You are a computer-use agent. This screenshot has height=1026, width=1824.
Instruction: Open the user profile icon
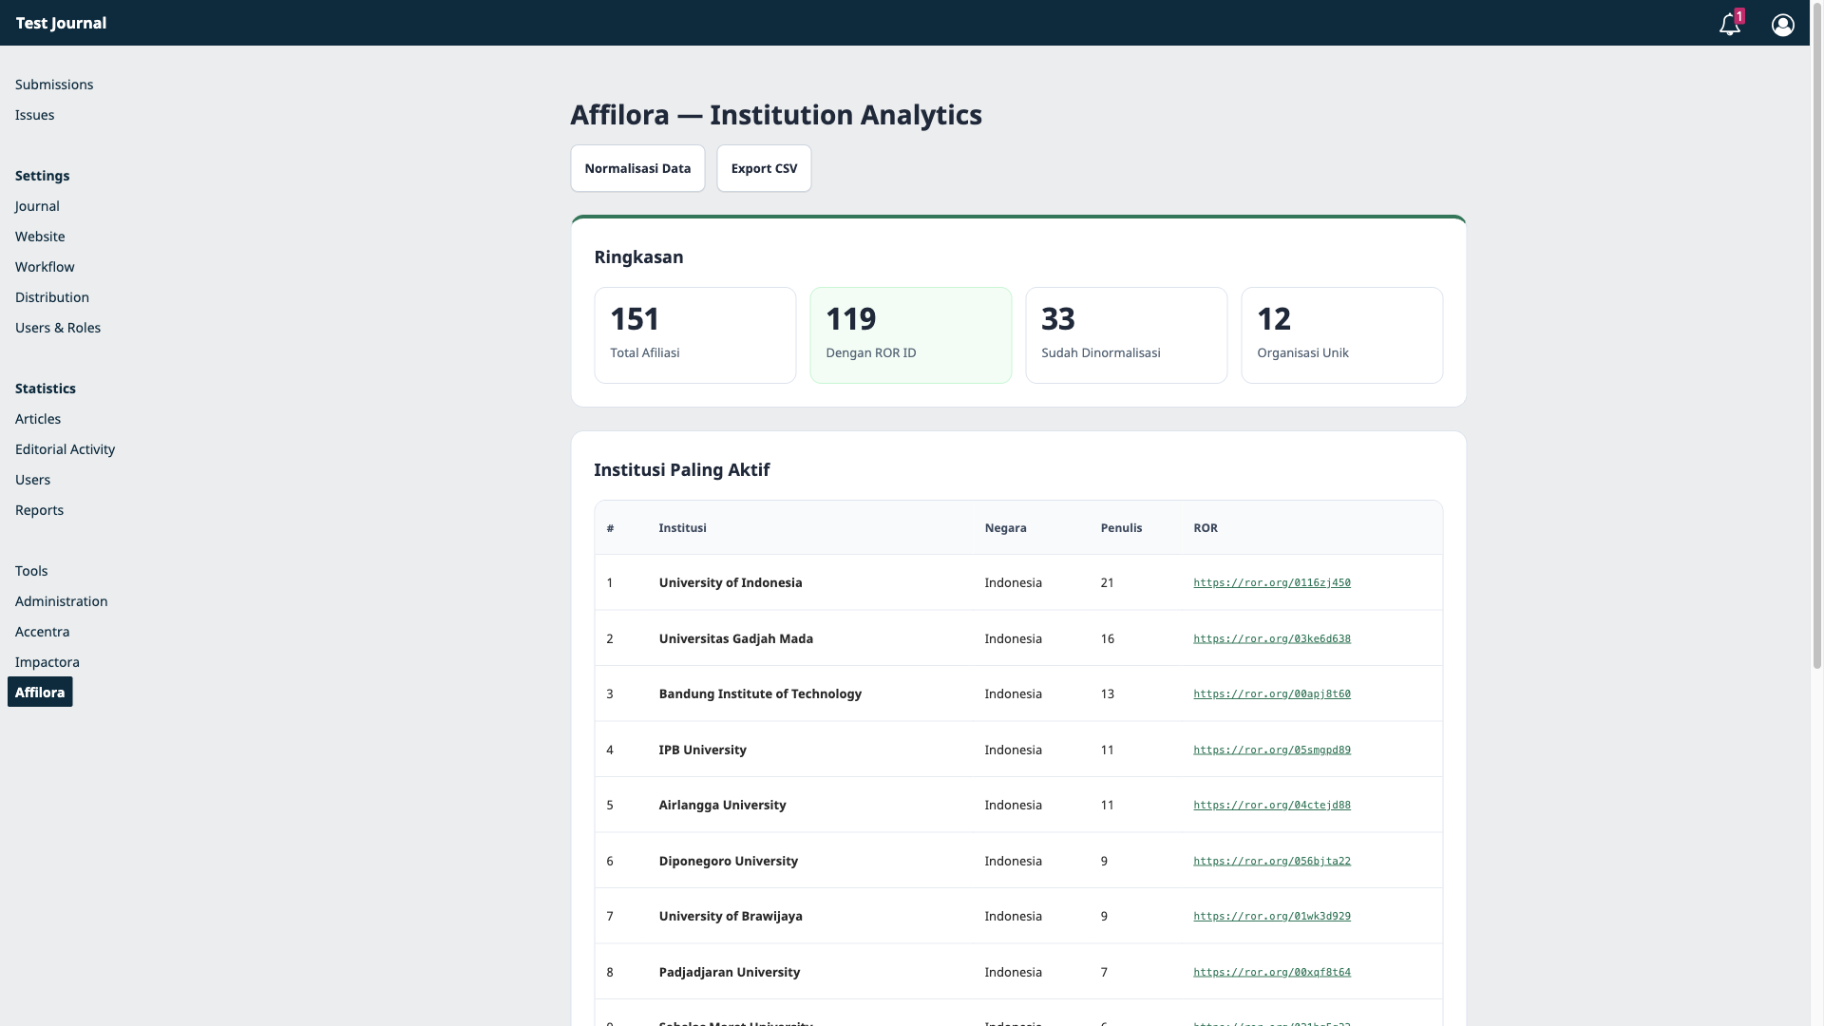point(1783,25)
